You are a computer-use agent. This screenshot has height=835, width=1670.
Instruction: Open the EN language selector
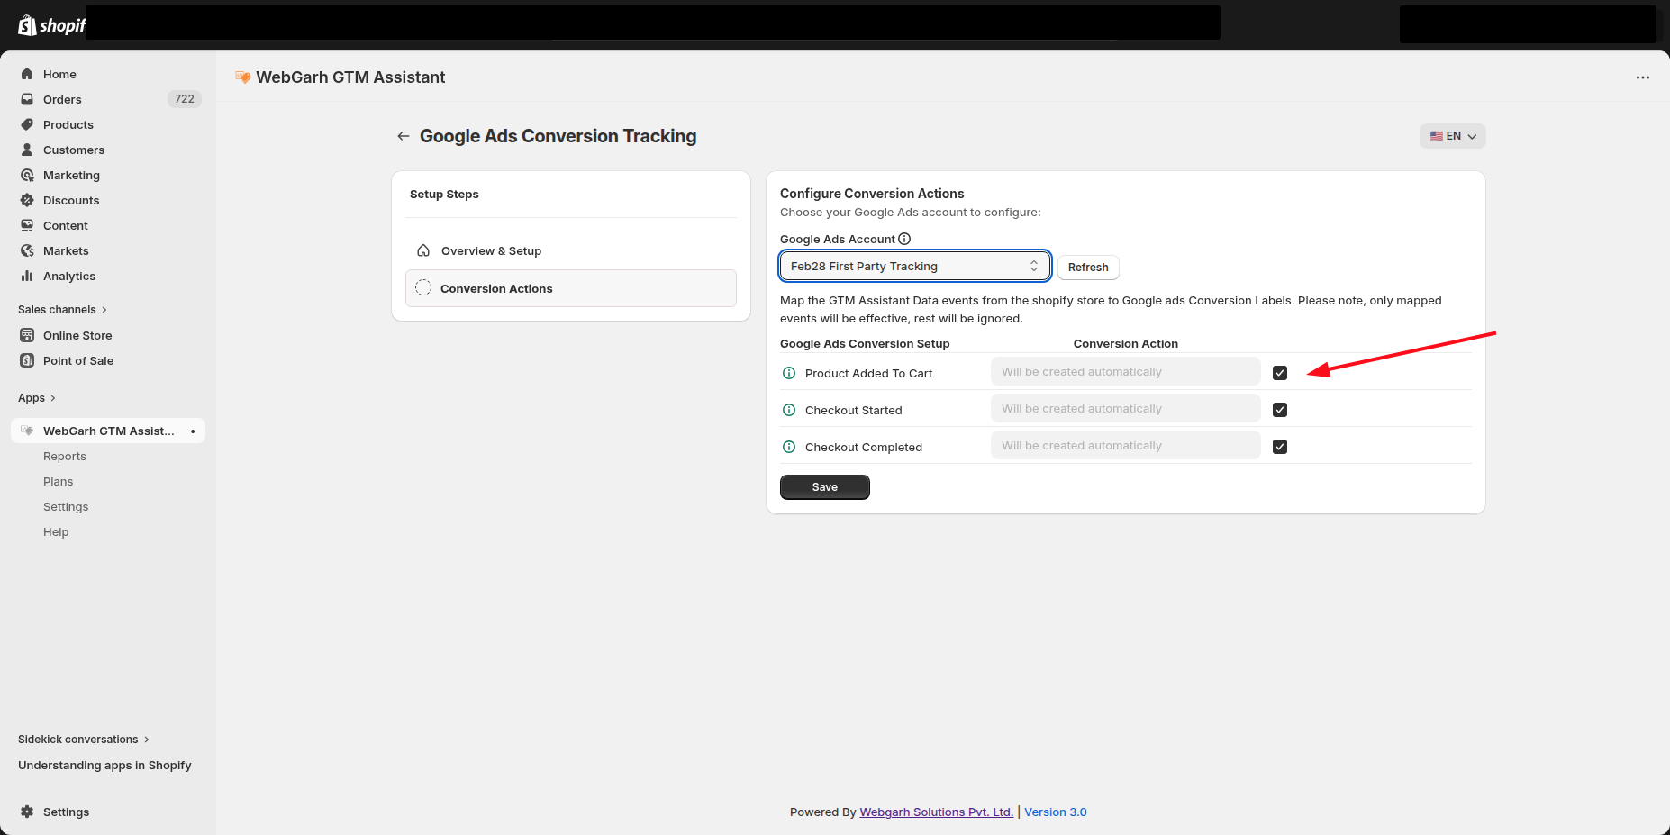1452,136
